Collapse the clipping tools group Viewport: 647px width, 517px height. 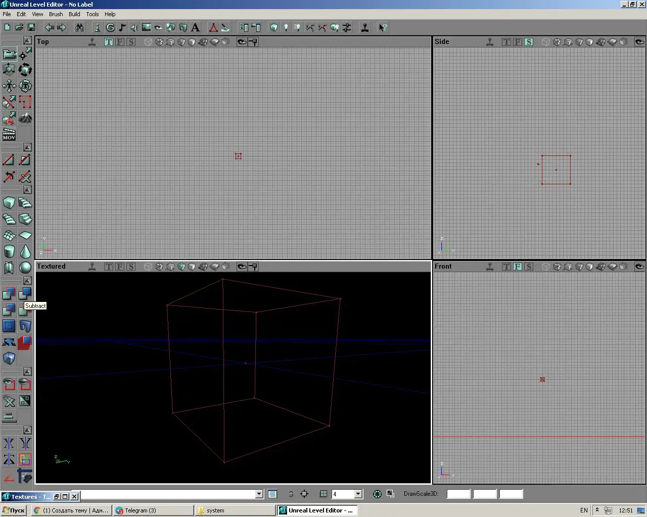coord(27,147)
